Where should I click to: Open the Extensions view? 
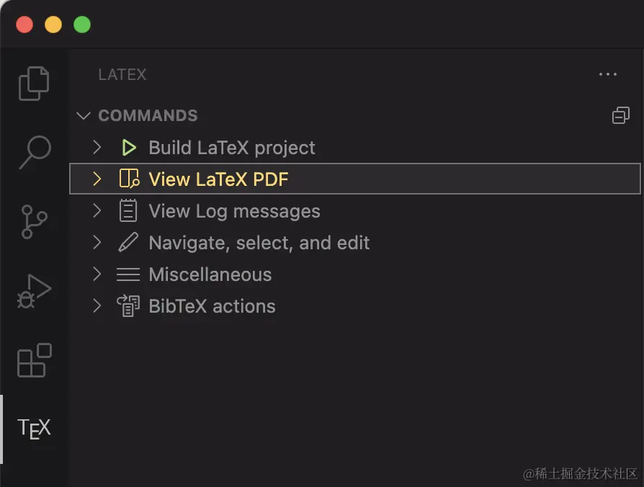pyautogui.click(x=34, y=359)
